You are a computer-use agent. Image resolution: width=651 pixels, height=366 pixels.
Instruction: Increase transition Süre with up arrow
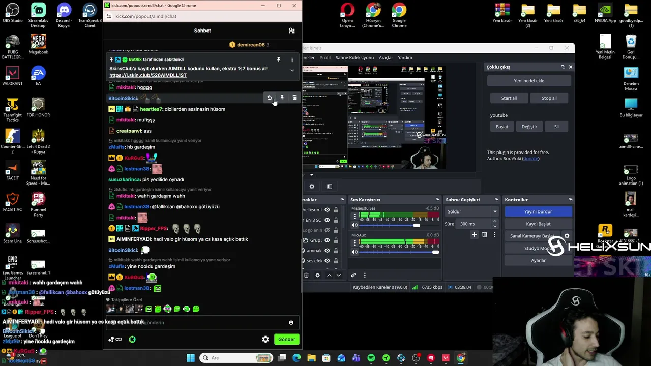pyautogui.click(x=495, y=221)
